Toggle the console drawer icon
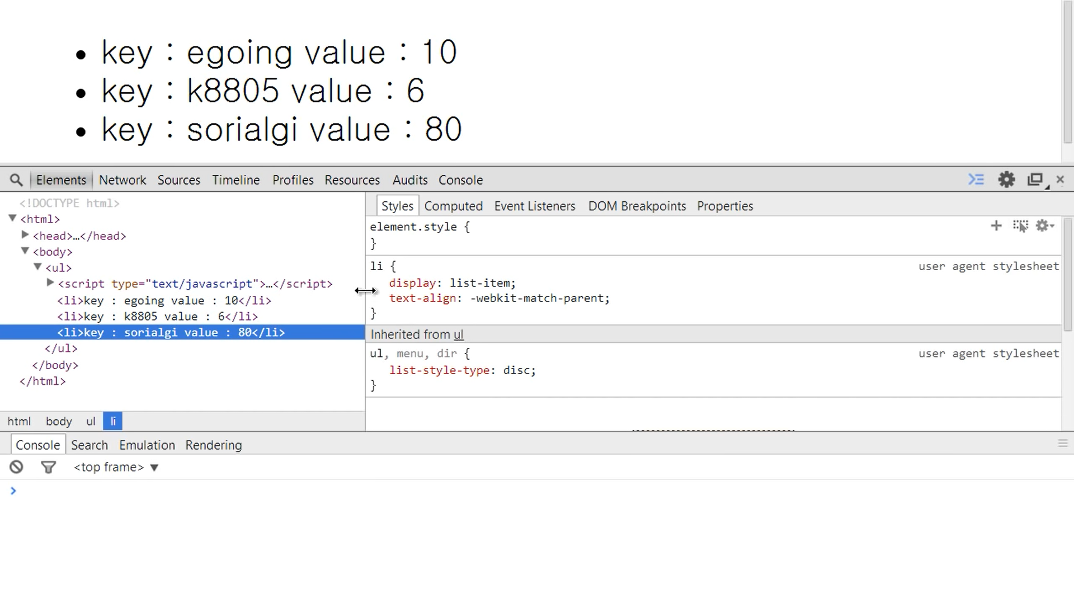 (x=976, y=180)
